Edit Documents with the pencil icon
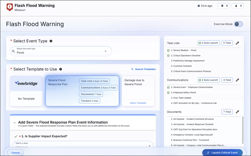Image resolution: width=251 pixels, height=156 pixels. (237, 112)
